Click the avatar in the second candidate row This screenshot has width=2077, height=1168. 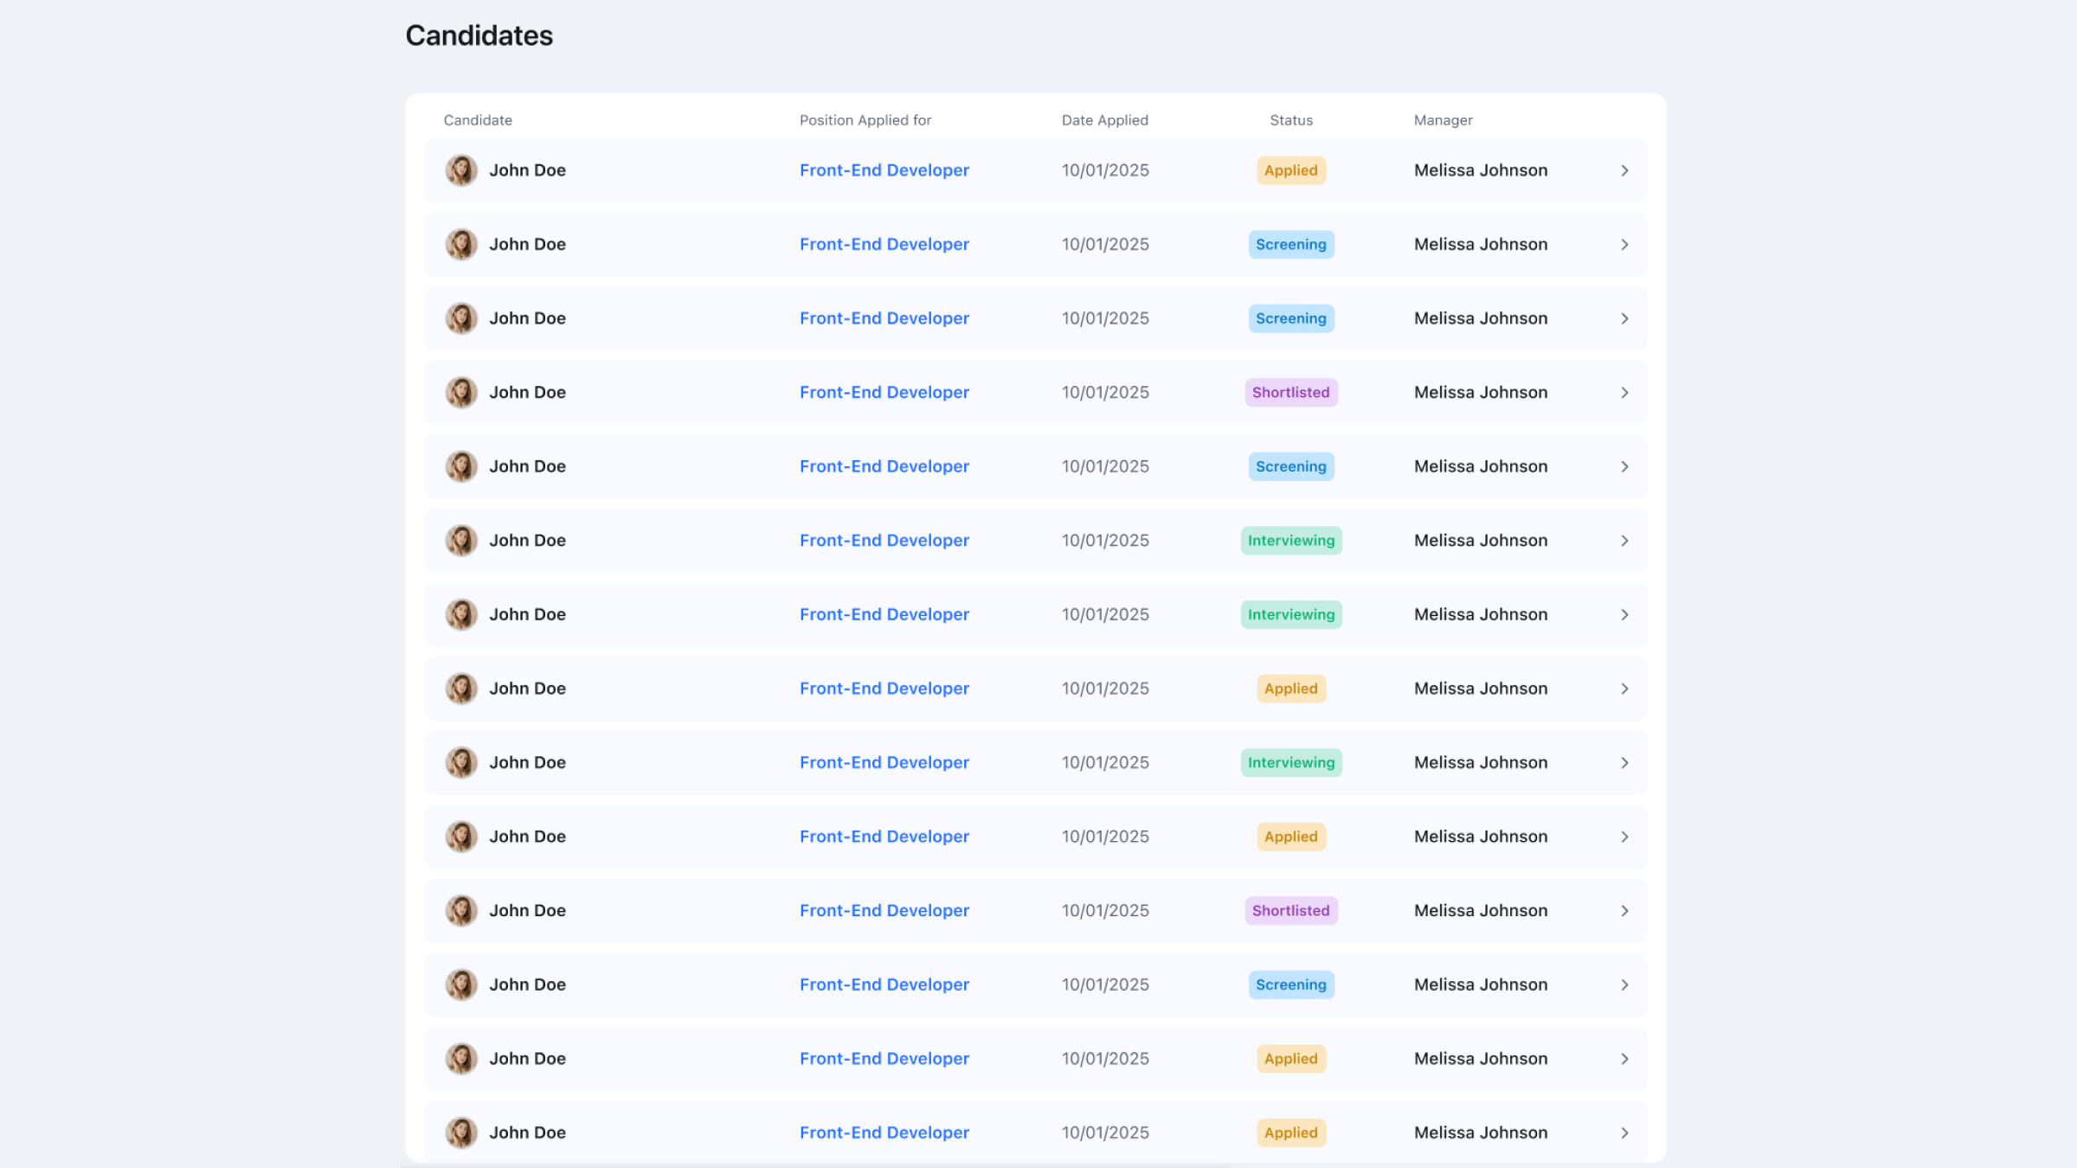click(461, 245)
